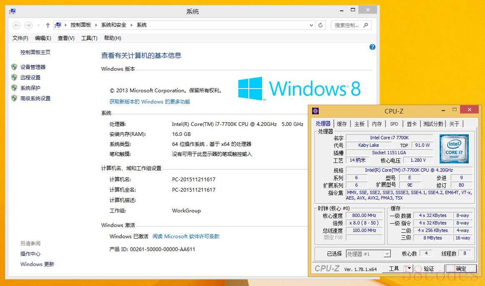
Task: Switch to the SPD tab in CPU-Z
Action: tap(394, 124)
